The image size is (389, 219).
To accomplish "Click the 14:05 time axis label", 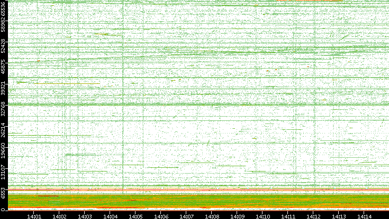I will point(136,216).
